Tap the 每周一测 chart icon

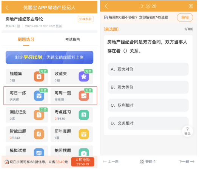[x=84, y=96]
